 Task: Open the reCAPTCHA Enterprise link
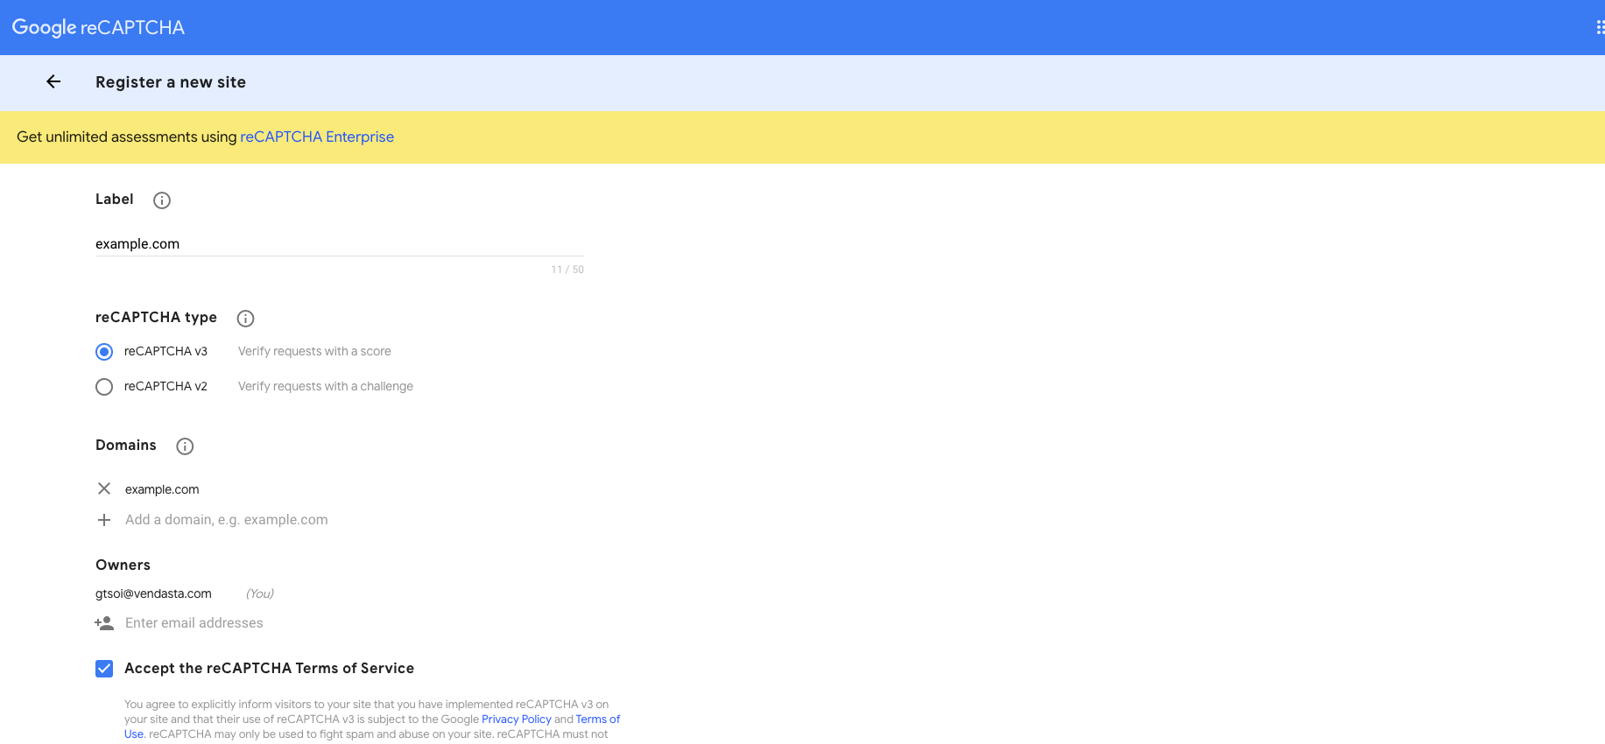pos(317,137)
